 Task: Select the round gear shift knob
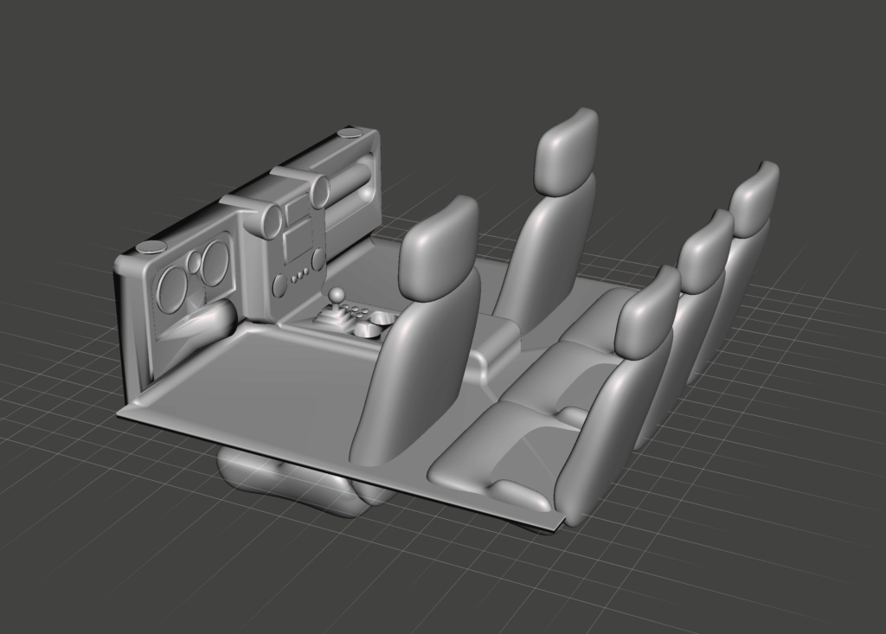pos(337,296)
